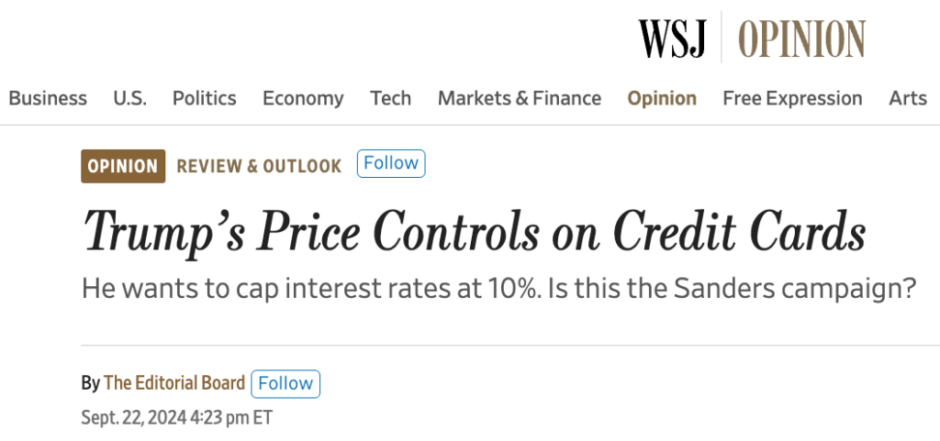Click the Sept. 22, 2024 timestamp
The width and height of the screenshot is (940, 441).
176,417
